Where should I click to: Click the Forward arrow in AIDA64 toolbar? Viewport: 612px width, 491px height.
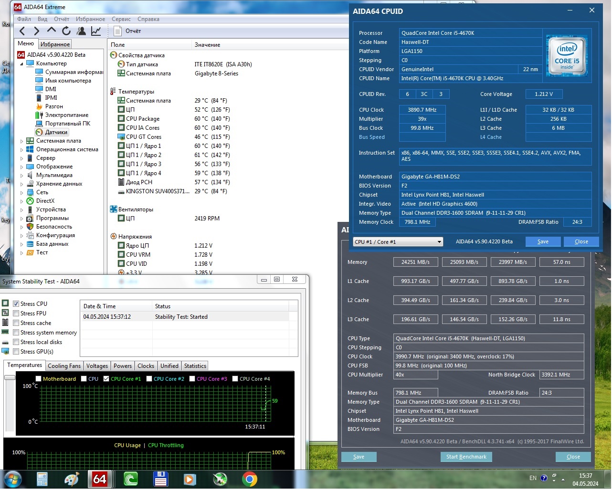[x=36, y=31]
